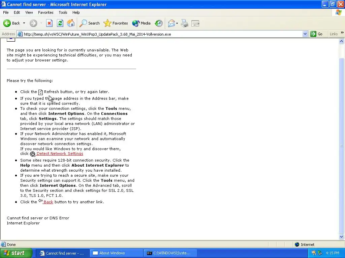This screenshot has height=258, width=345.
Task: Click the Internet Explorer title bar icon
Action: [3, 4]
